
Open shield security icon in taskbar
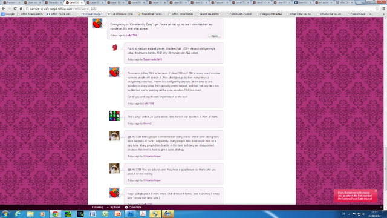[x=155, y=214]
